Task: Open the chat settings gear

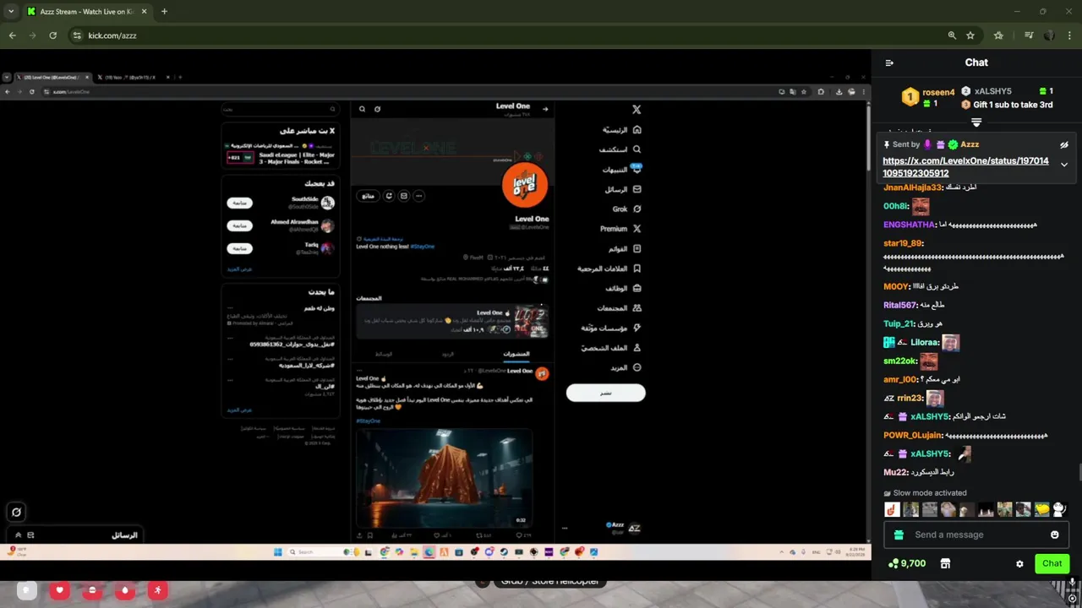Action: click(1019, 564)
